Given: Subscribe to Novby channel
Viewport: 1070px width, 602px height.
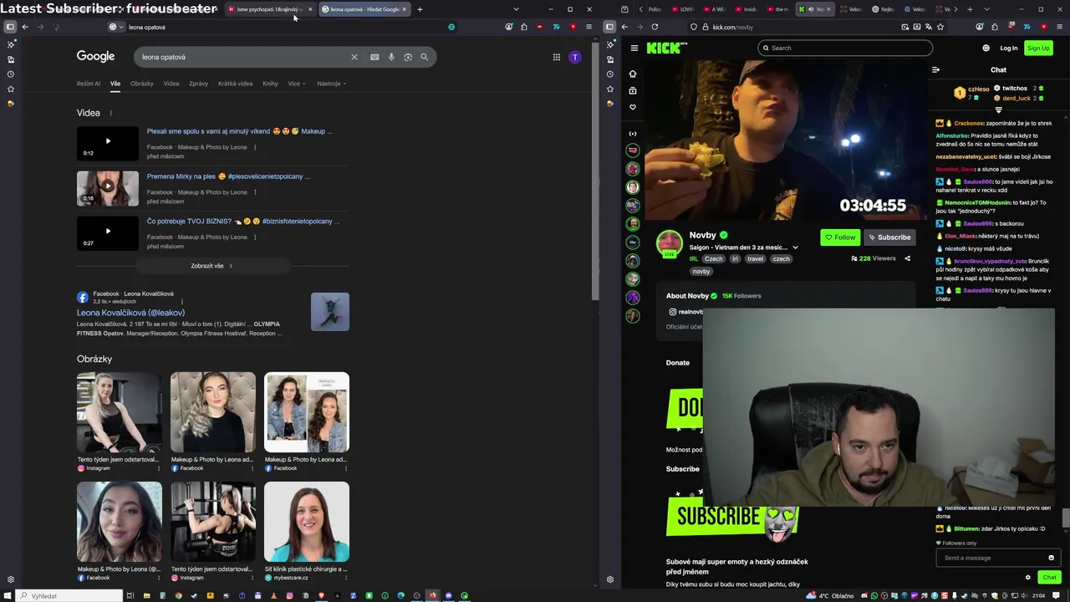Looking at the screenshot, I should point(889,237).
